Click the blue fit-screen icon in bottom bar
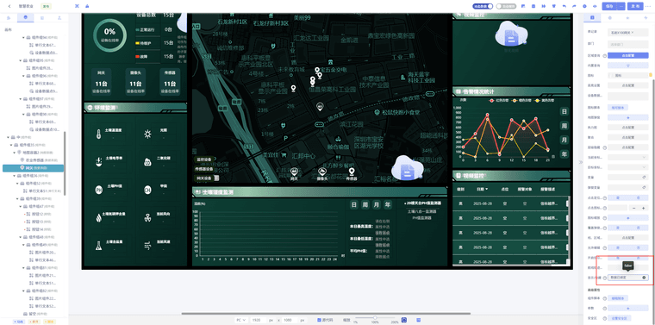Screen dimensions: 655x325 (404, 320)
